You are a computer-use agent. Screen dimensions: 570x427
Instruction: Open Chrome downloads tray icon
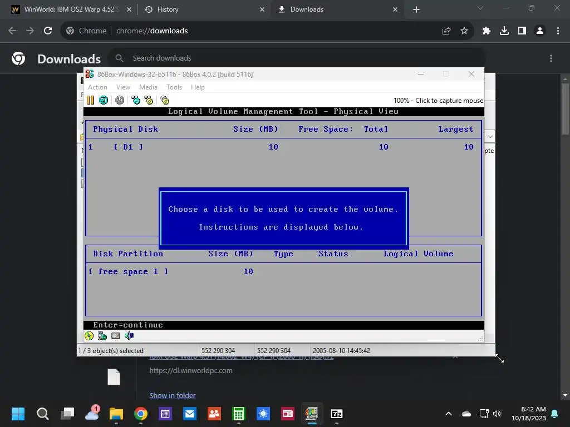coord(504,31)
